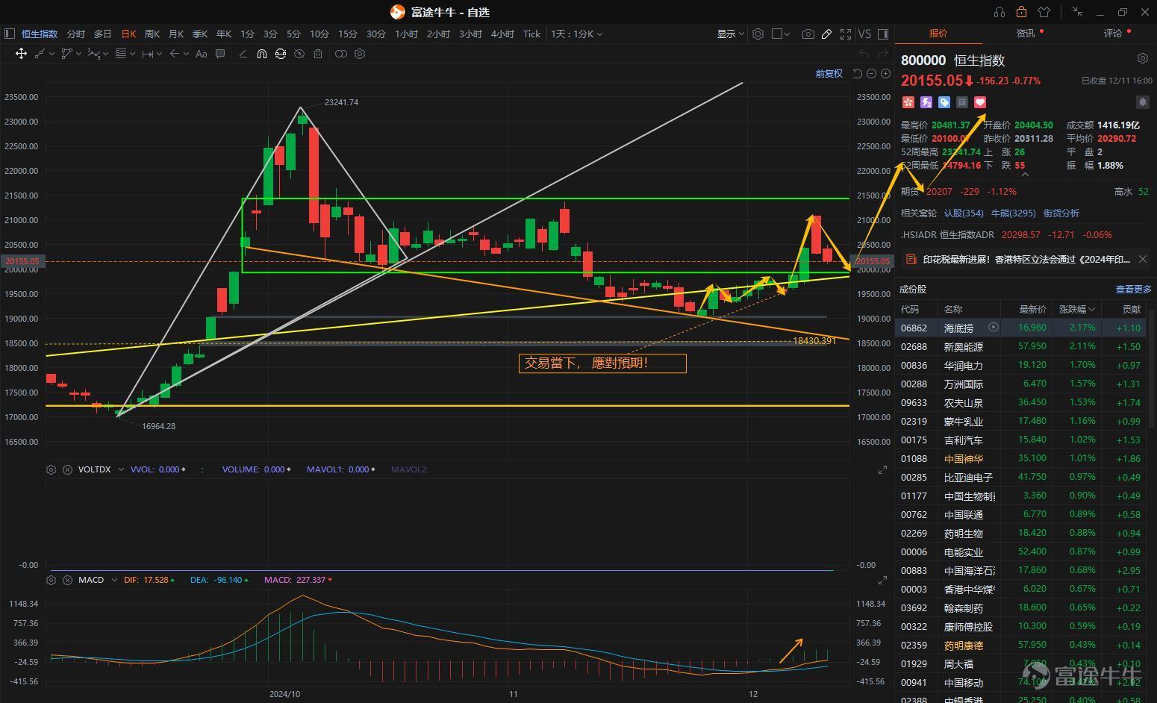Toggle the heart favorite icon

point(980,102)
